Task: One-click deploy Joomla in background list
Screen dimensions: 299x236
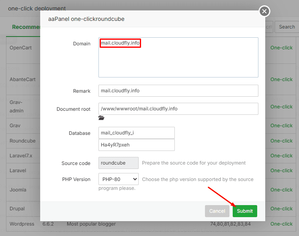Action: pos(281,190)
